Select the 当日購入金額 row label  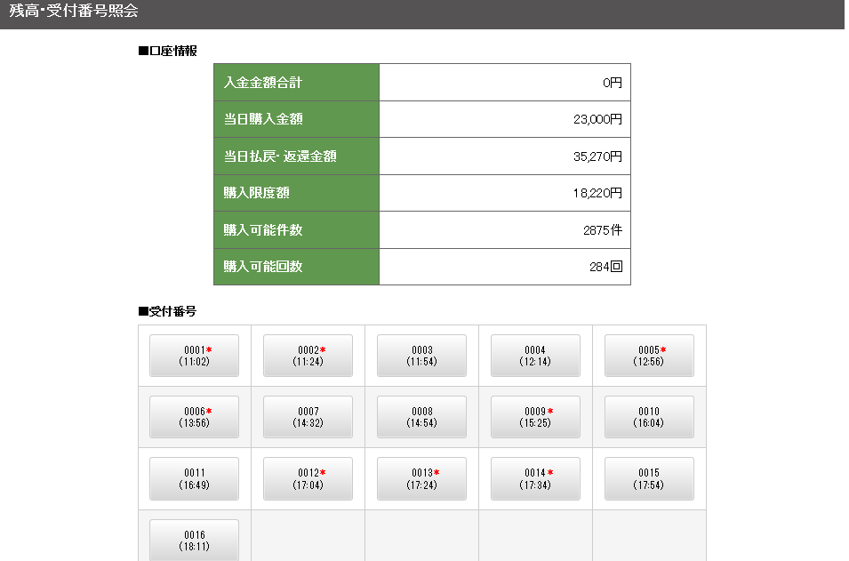click(296, 119)
